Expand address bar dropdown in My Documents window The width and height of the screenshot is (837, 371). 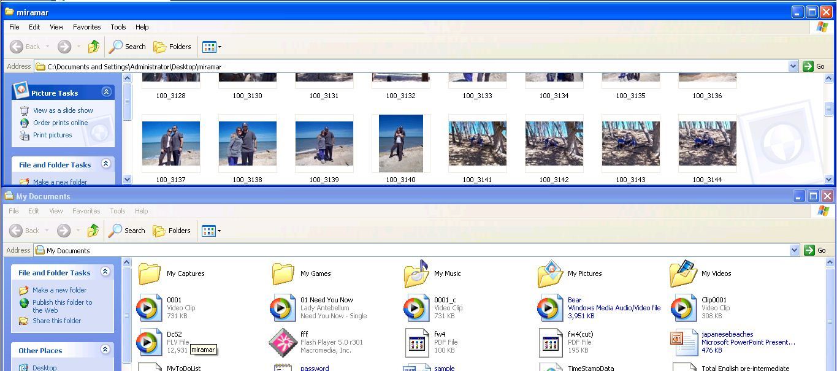pyautogui.click(x=795, y=250)
